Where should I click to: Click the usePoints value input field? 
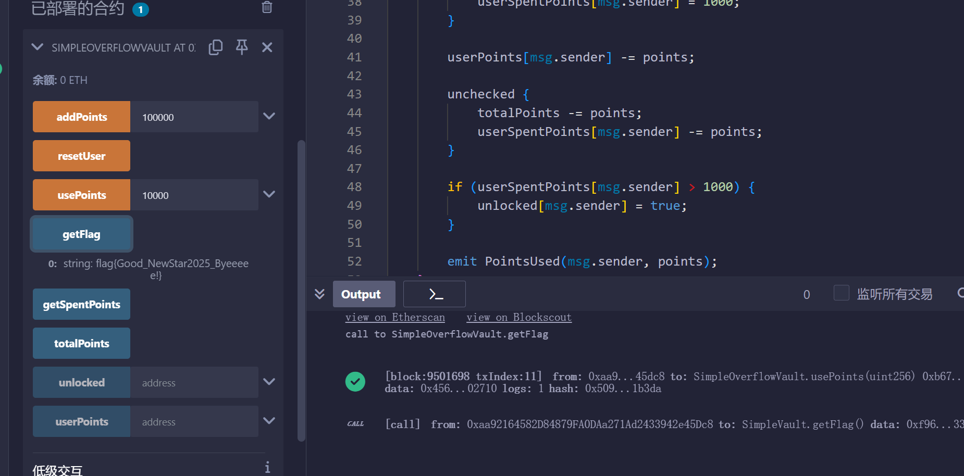(x=194, y=195)
